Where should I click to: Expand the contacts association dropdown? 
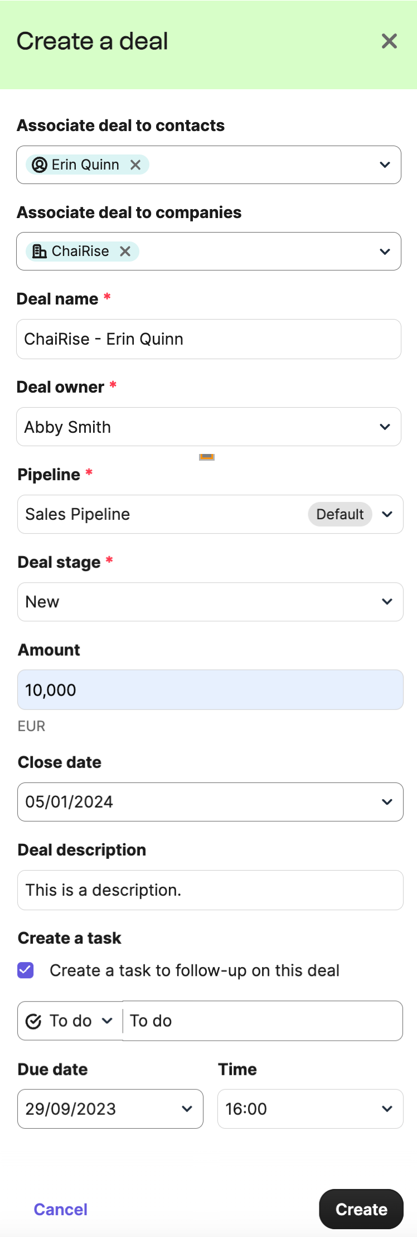(x=385, y=165)
